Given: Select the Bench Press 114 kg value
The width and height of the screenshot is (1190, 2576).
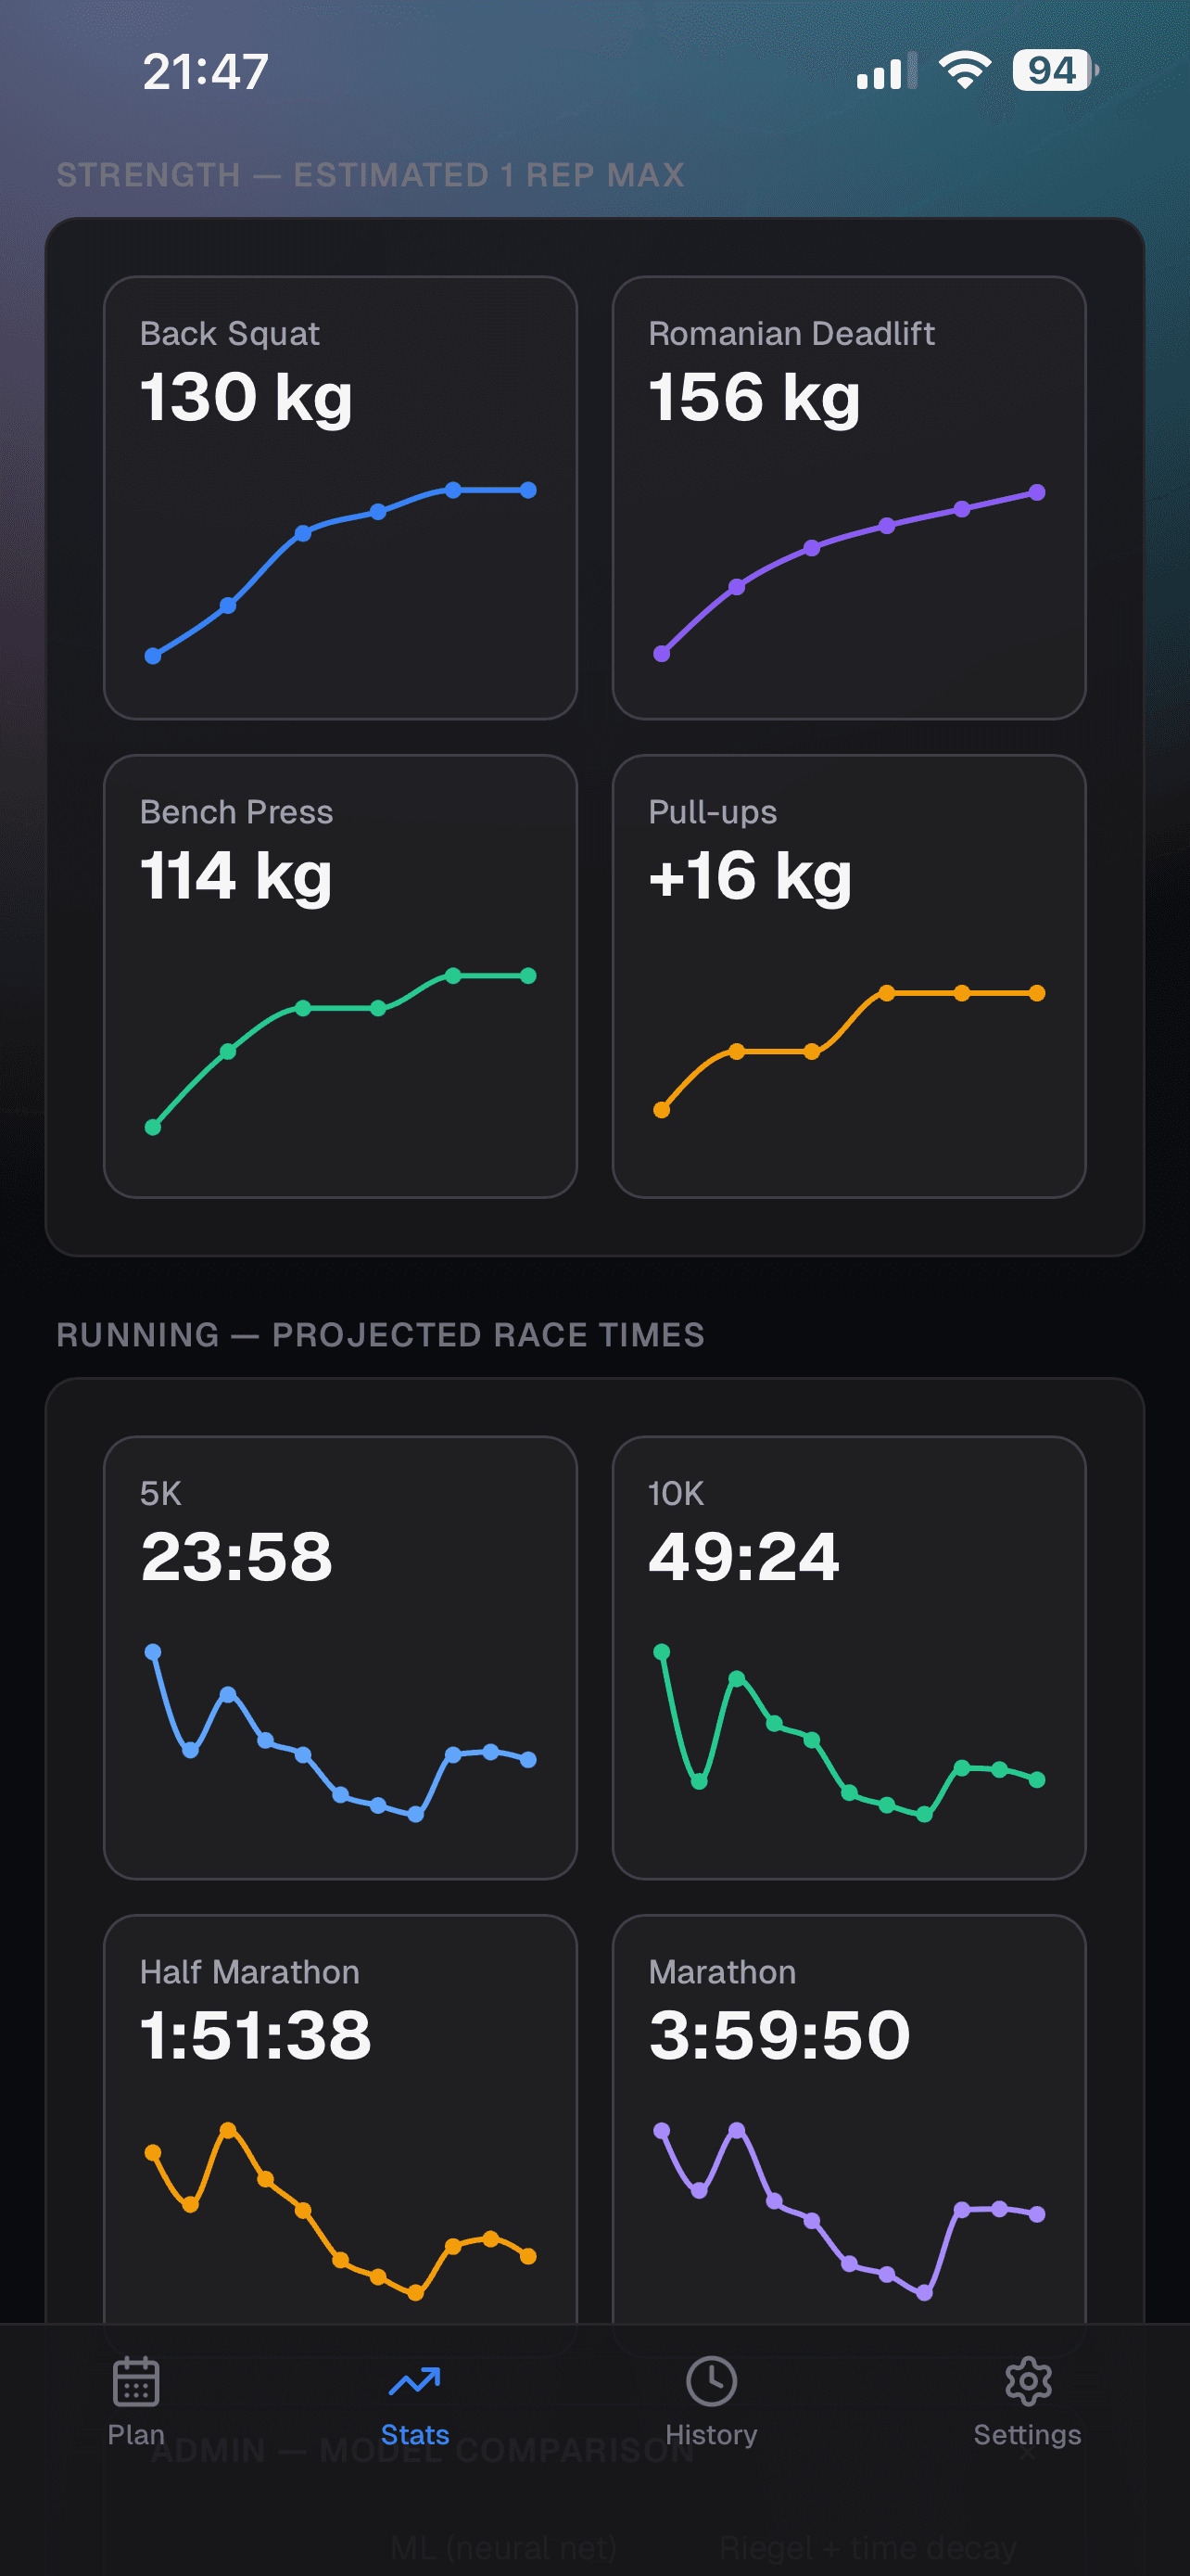Looking at the screenshot, I should [235, 876].
